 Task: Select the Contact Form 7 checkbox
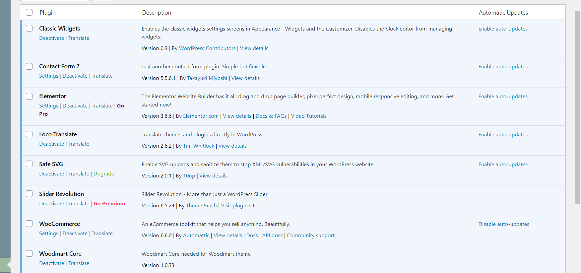click(29, 66)
